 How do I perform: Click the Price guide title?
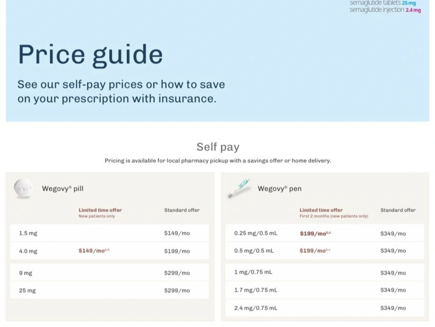pyautogui.click(x=90, y=54)
